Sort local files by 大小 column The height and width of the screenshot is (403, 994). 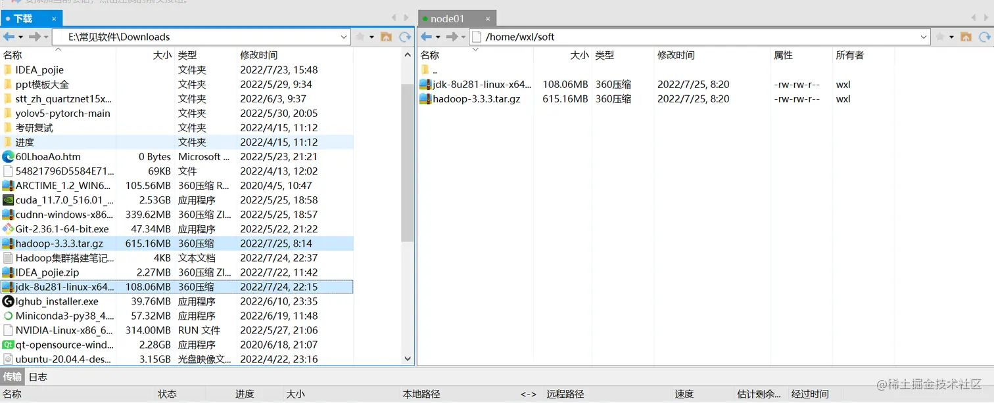(145, 55)
